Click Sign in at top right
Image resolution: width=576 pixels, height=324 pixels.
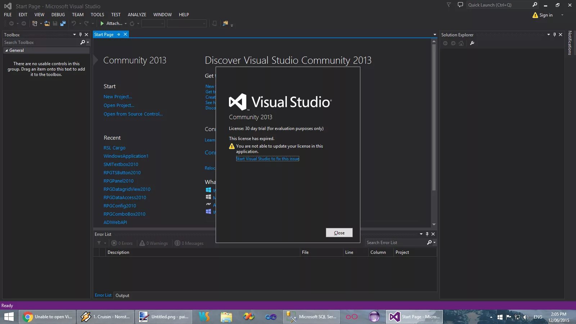[x=546, y=15]
